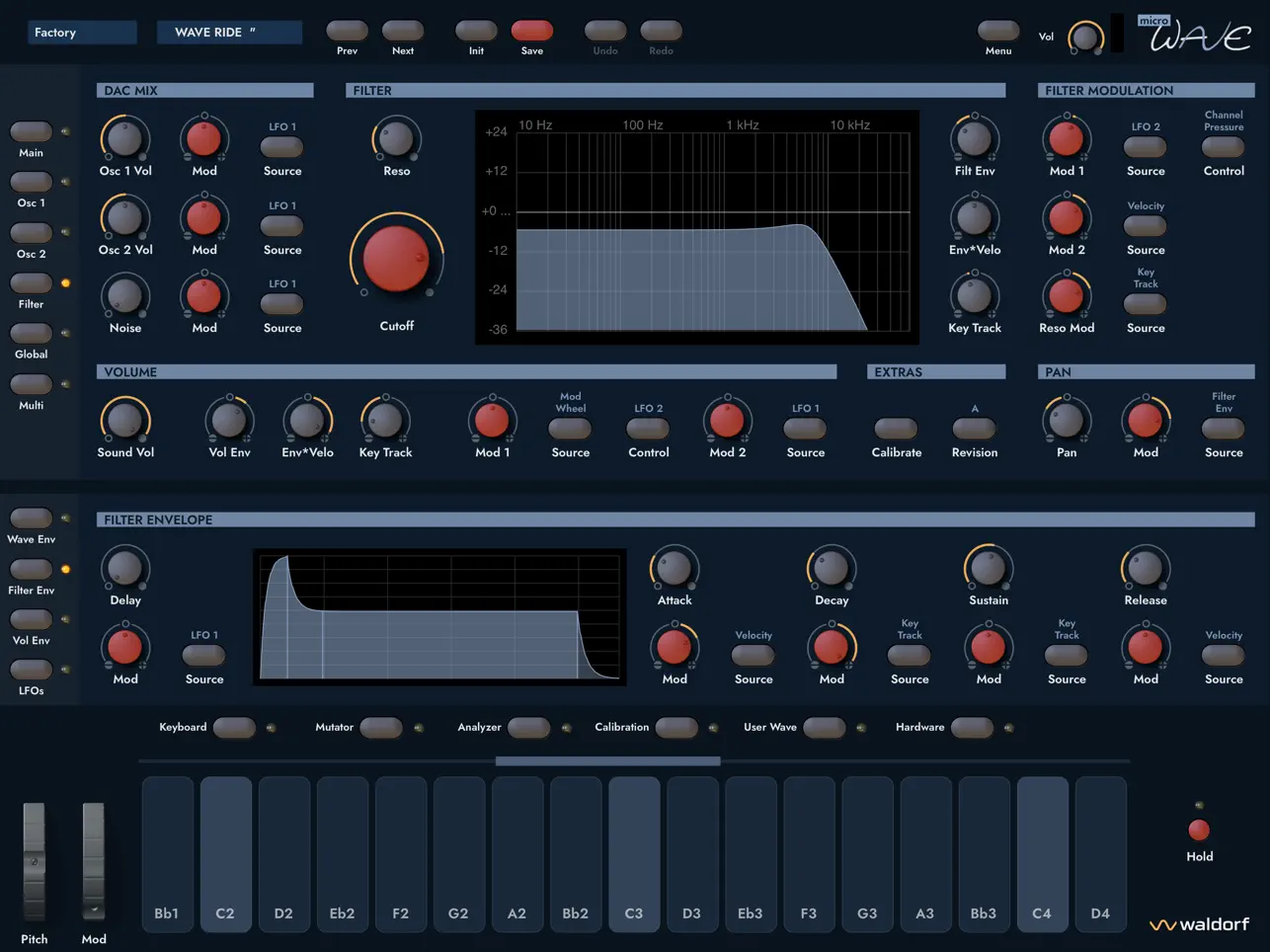The image size is (1270, 952).
Task: Open the WAVE RIDE preset name selector
Action: 229,33
